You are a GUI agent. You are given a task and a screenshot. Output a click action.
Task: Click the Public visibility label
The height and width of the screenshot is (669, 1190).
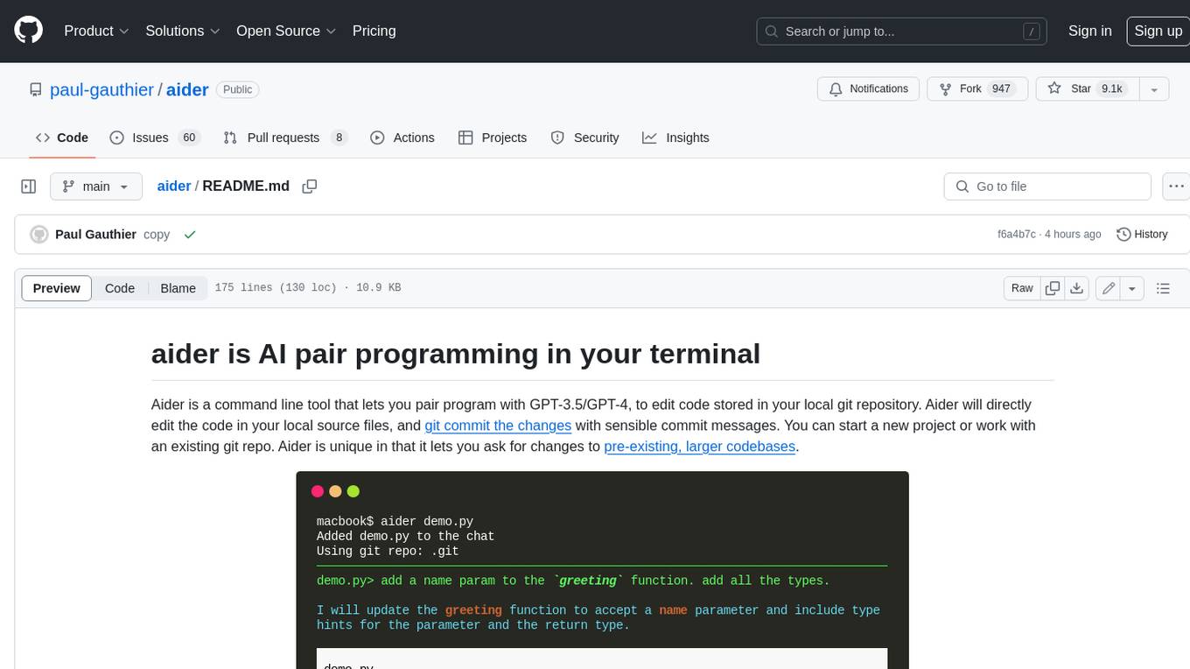pos(238,89)
